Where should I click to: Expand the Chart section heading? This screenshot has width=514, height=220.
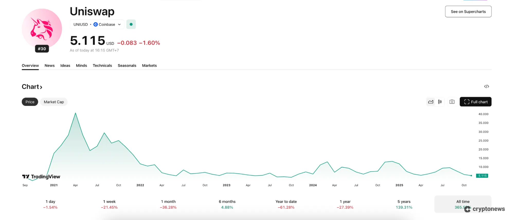pos(32,87)
